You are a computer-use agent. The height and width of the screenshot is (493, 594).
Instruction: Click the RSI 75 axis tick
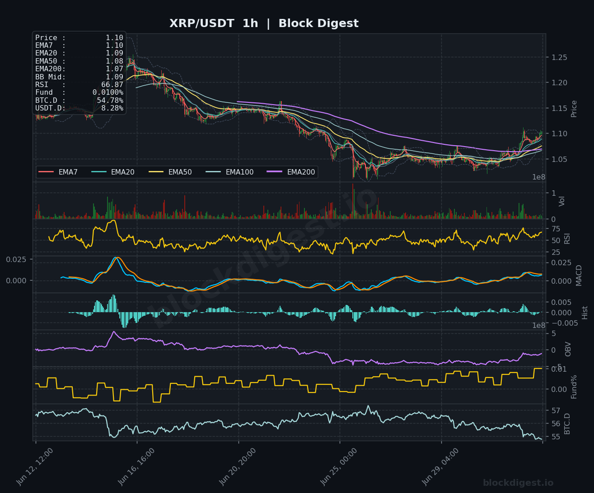coord(556,229)
